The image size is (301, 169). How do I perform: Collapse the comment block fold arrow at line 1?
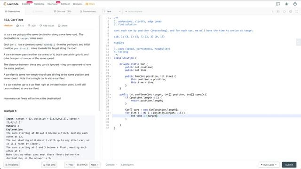click(x=110, y=18)
